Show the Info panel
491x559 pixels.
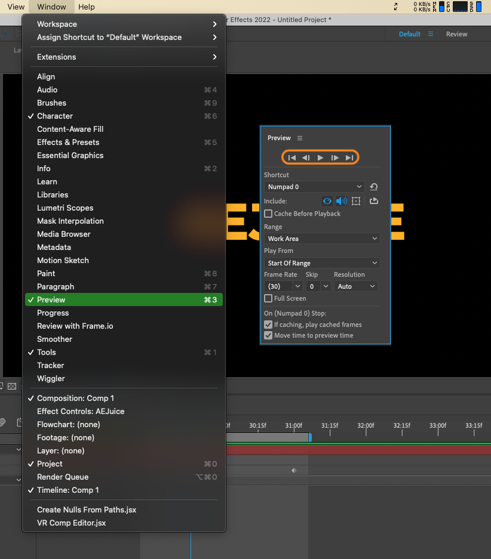(x=124, y=169)
